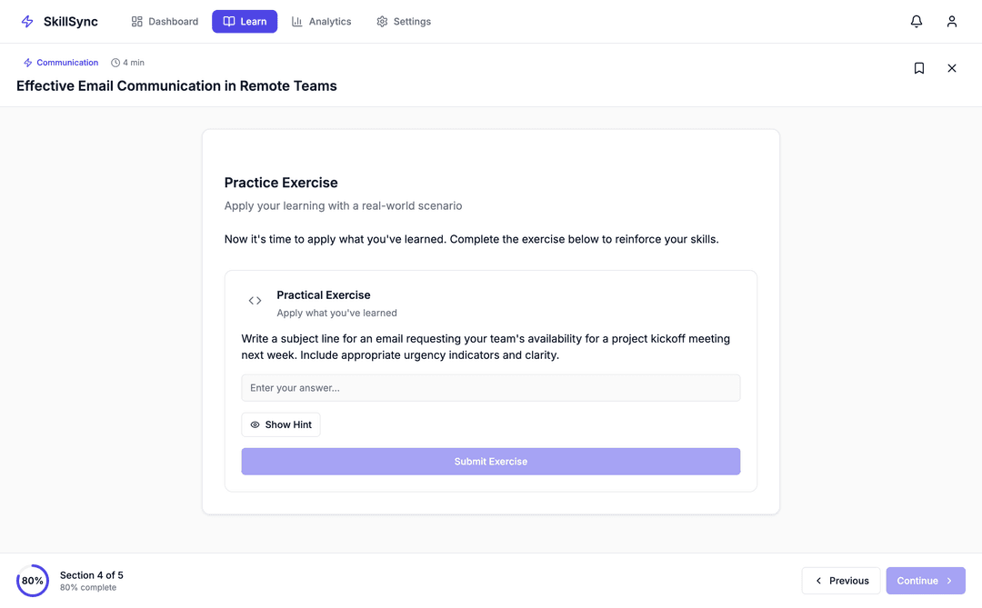Go to the Dashboard tab
The image size is (982, 608).
coord(165,22)
